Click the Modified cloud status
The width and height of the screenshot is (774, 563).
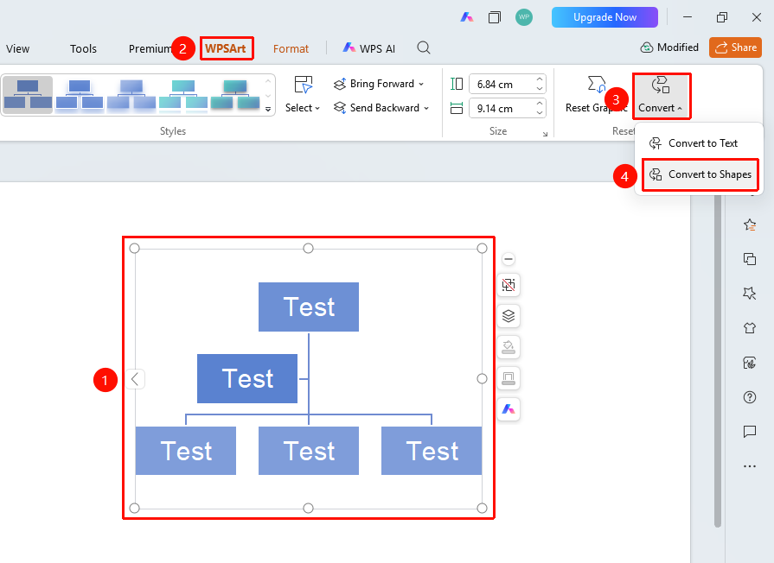pos(669,47)
